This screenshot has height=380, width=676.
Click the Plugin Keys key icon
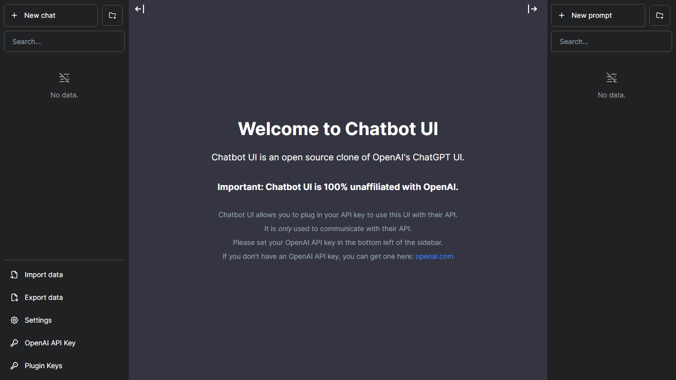point(14,366)
